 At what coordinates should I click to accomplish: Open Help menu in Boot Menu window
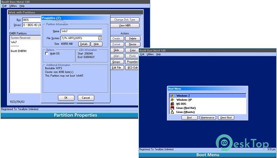coord(158,55)
